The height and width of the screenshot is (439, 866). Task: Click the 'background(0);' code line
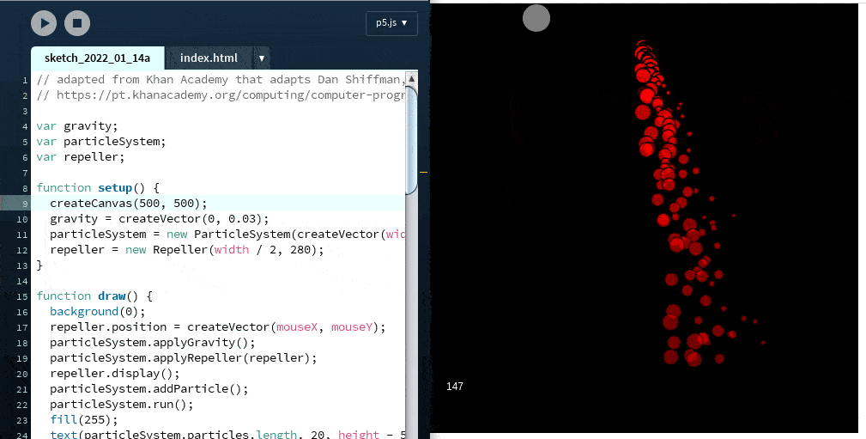click(x=98, y=311)
